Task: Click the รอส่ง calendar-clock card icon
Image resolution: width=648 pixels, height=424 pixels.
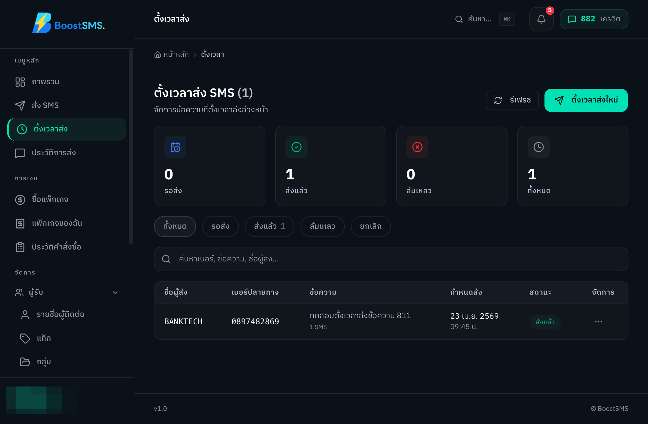Action: 175,147
